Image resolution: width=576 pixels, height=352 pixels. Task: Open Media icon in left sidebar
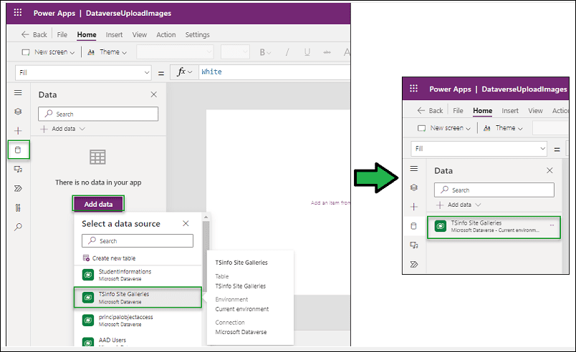click(x=18, y=169)
